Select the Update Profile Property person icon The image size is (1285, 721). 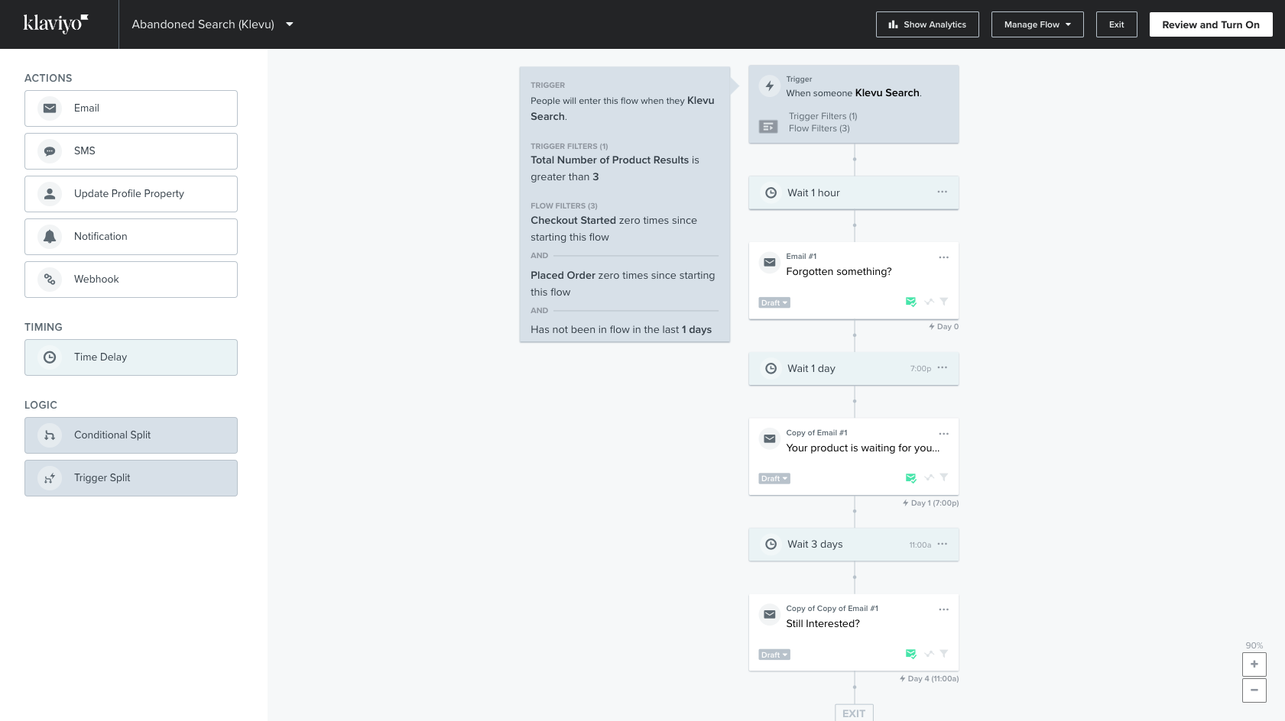pos(50,194)
